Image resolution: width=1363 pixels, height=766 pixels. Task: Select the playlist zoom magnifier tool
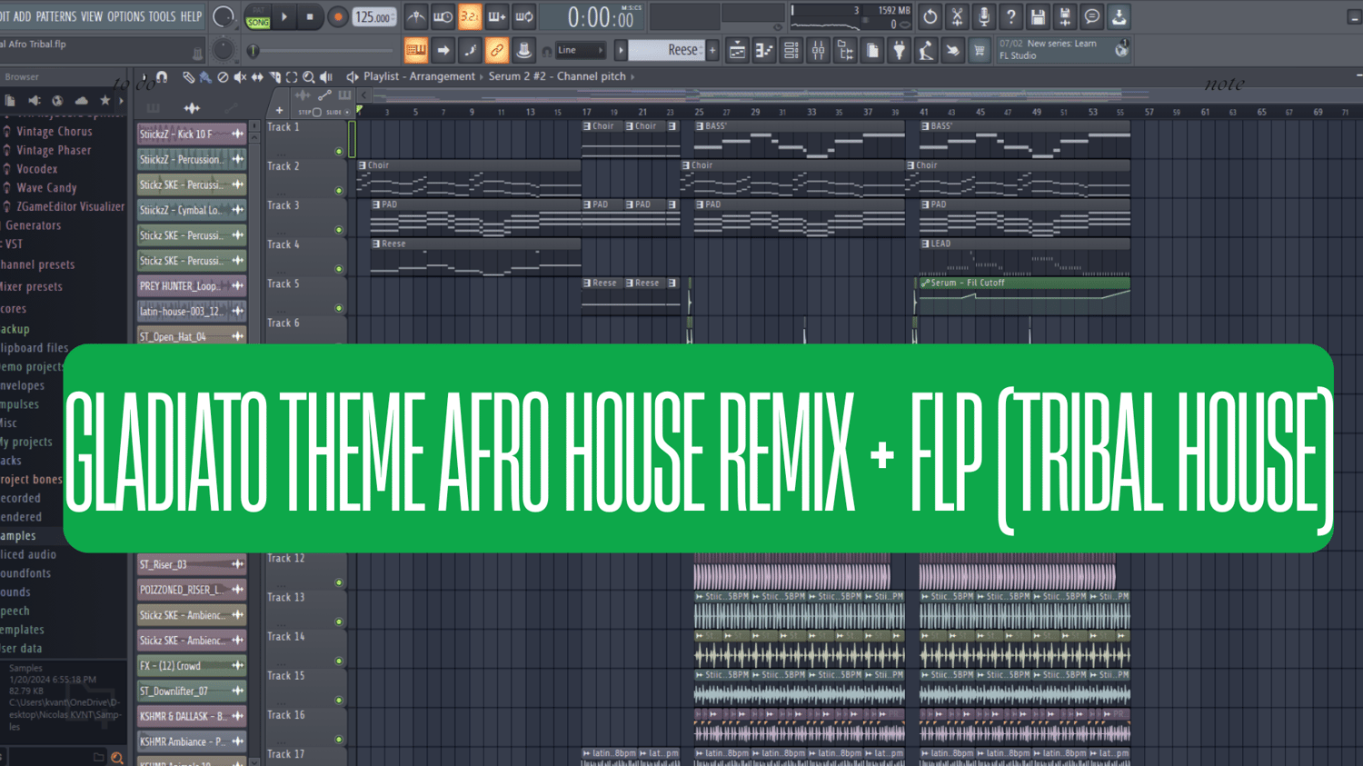pos(309,77)
